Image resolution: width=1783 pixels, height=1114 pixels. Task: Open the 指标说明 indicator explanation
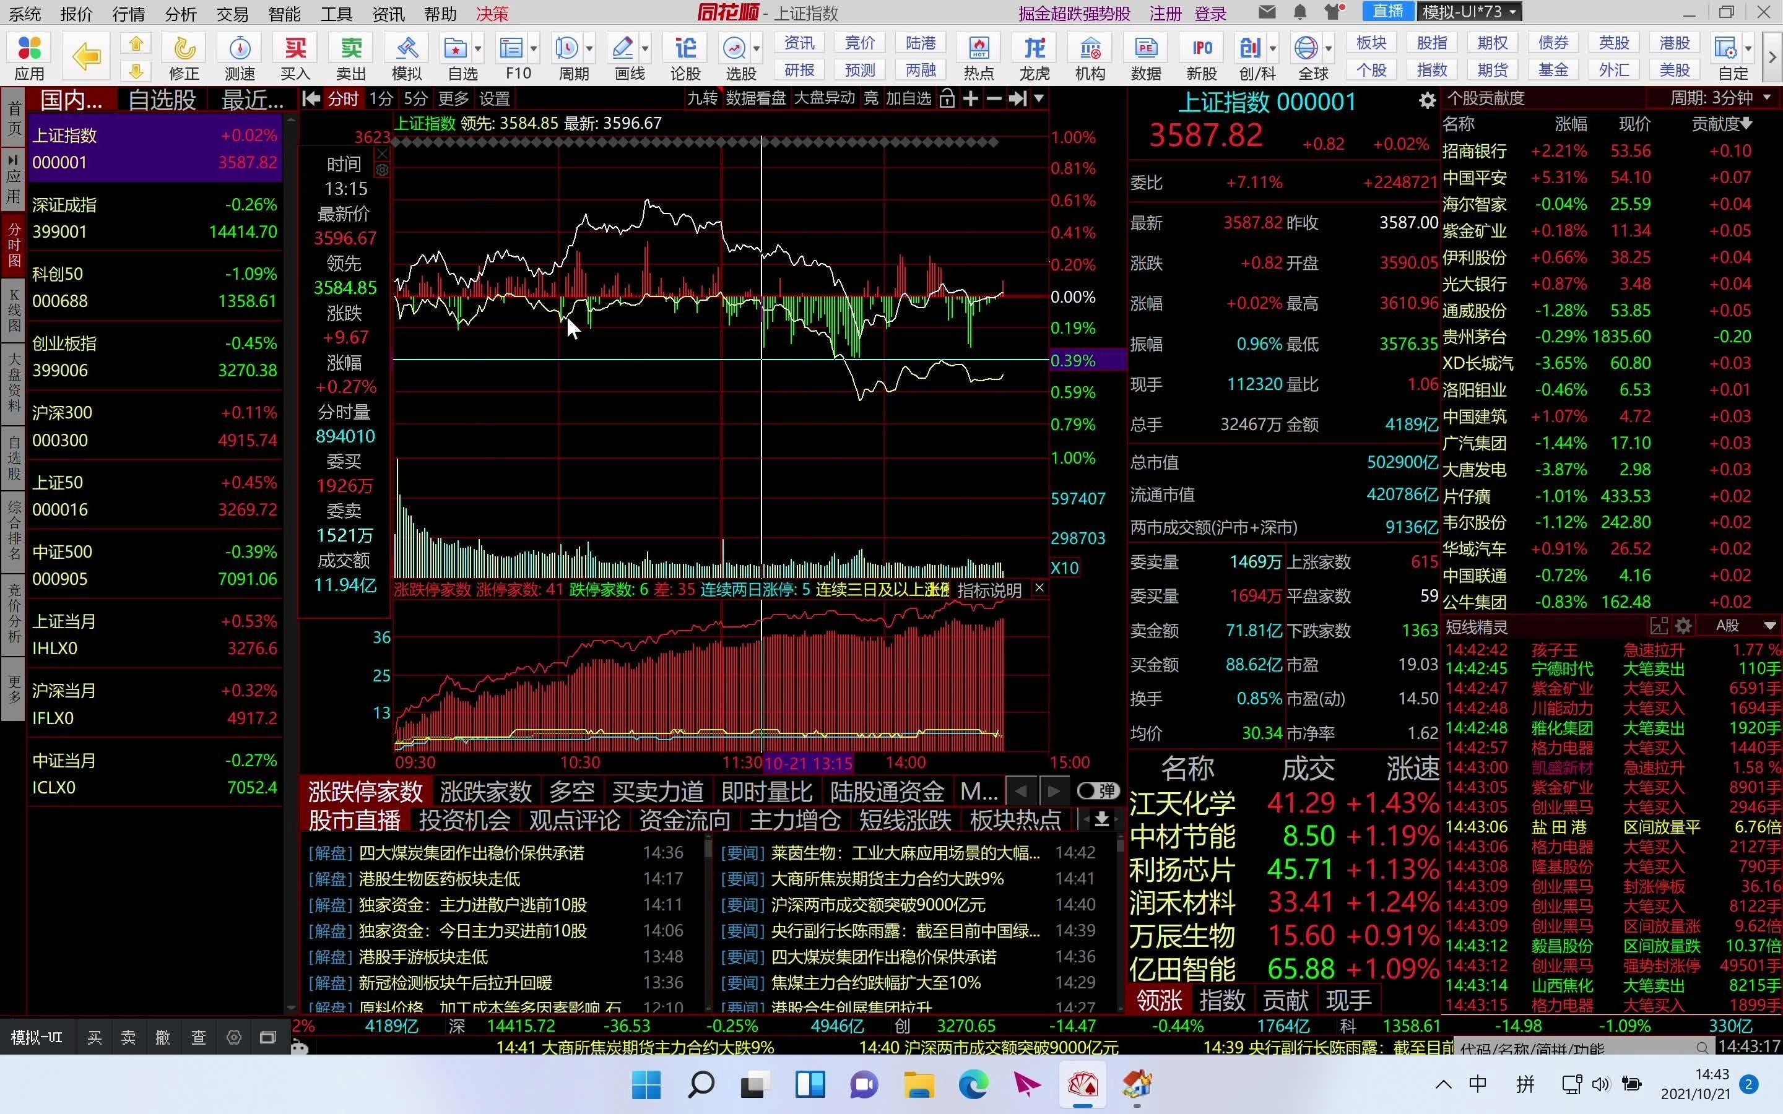(x=989, y=590)
